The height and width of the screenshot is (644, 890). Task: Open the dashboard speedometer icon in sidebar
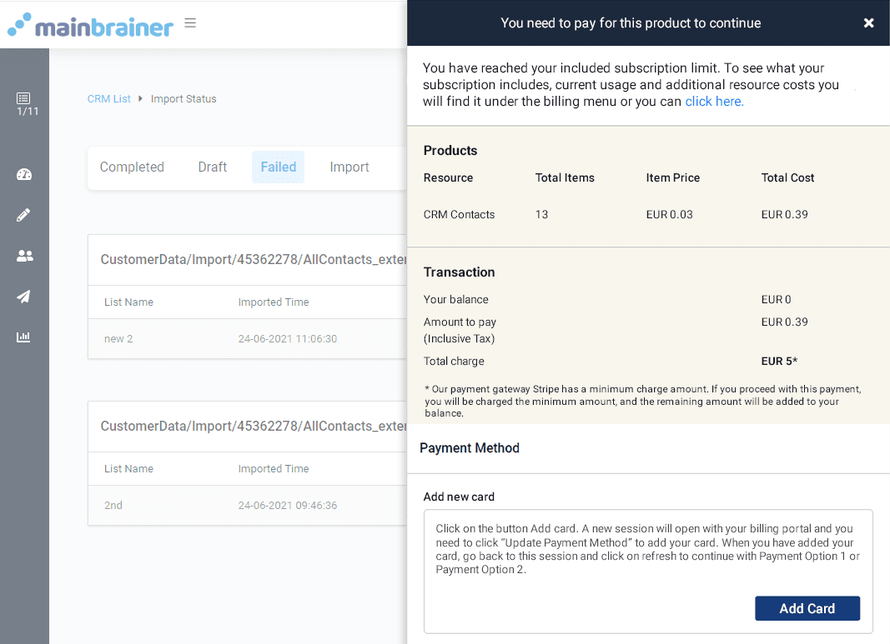[24, 174]
